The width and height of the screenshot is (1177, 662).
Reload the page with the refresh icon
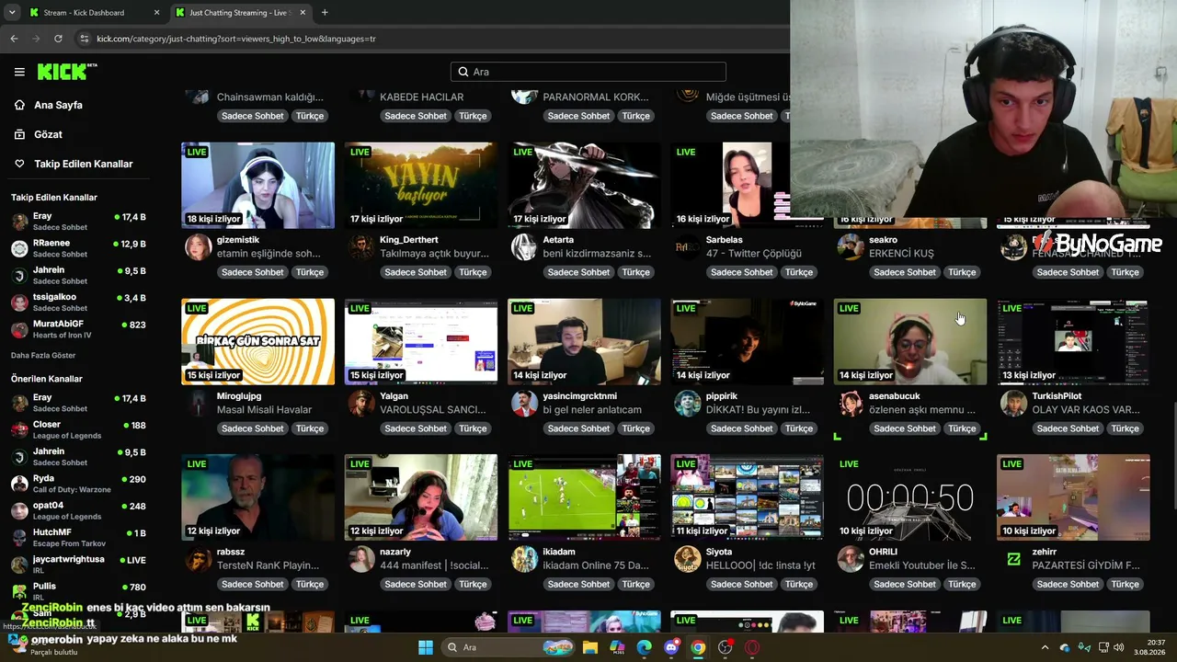point(58,39)
